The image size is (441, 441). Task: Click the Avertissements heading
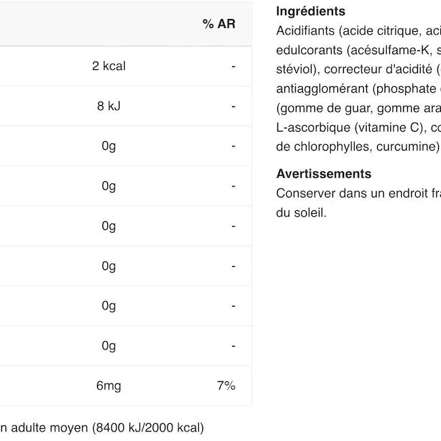tap(324, 174)
